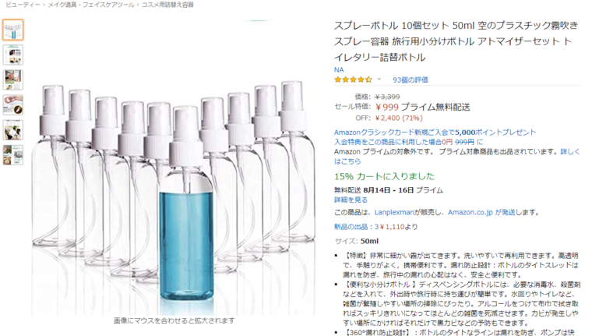Viewport: 592px width, 336px height.
Task: Expand the rating dropdown arrow beside stars
Action: click(x=379, y=80)
